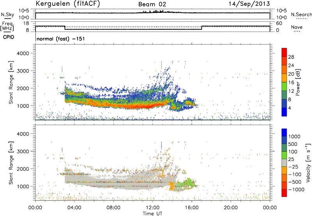This screenshot has height=216, width=312.
Task: Click the 'Power [dB]' colorbar title
Action: click(298, 82)
